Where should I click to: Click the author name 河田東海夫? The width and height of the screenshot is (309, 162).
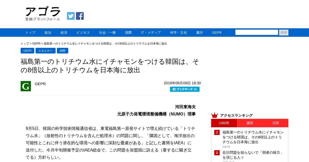(x=185, y=107)
